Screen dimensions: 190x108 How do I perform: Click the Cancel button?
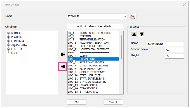coord(113,102)
